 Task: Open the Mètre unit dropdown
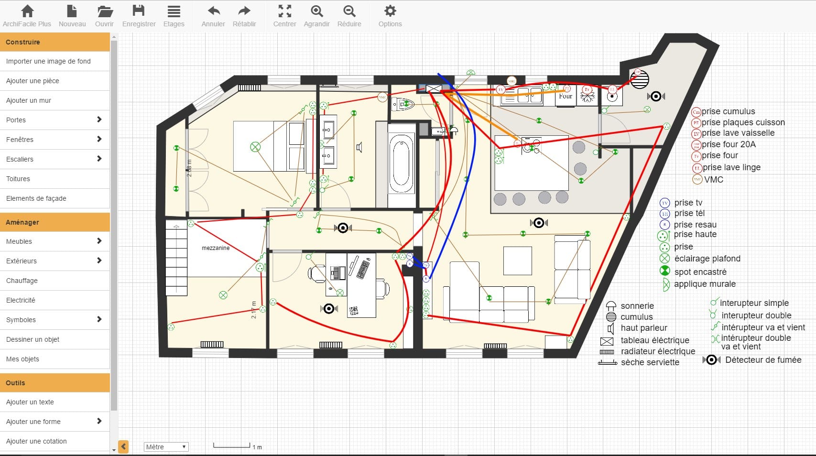(166, 447)
